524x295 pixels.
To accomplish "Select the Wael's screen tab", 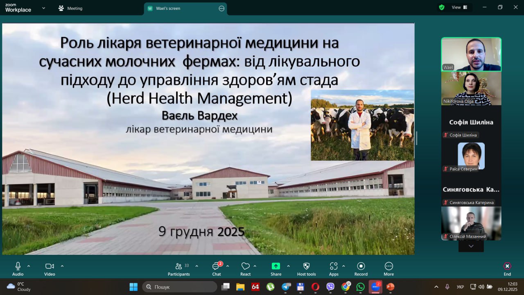I will (x=168, y=8).
